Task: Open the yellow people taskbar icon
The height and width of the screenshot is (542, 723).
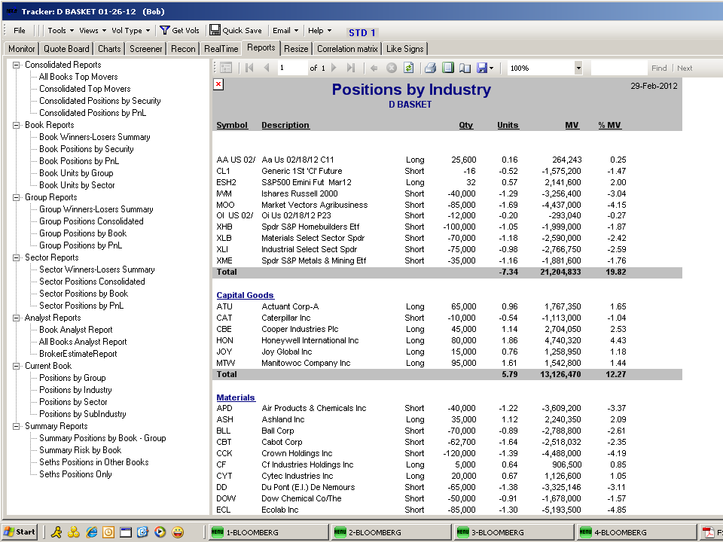Action: [74, 532]
